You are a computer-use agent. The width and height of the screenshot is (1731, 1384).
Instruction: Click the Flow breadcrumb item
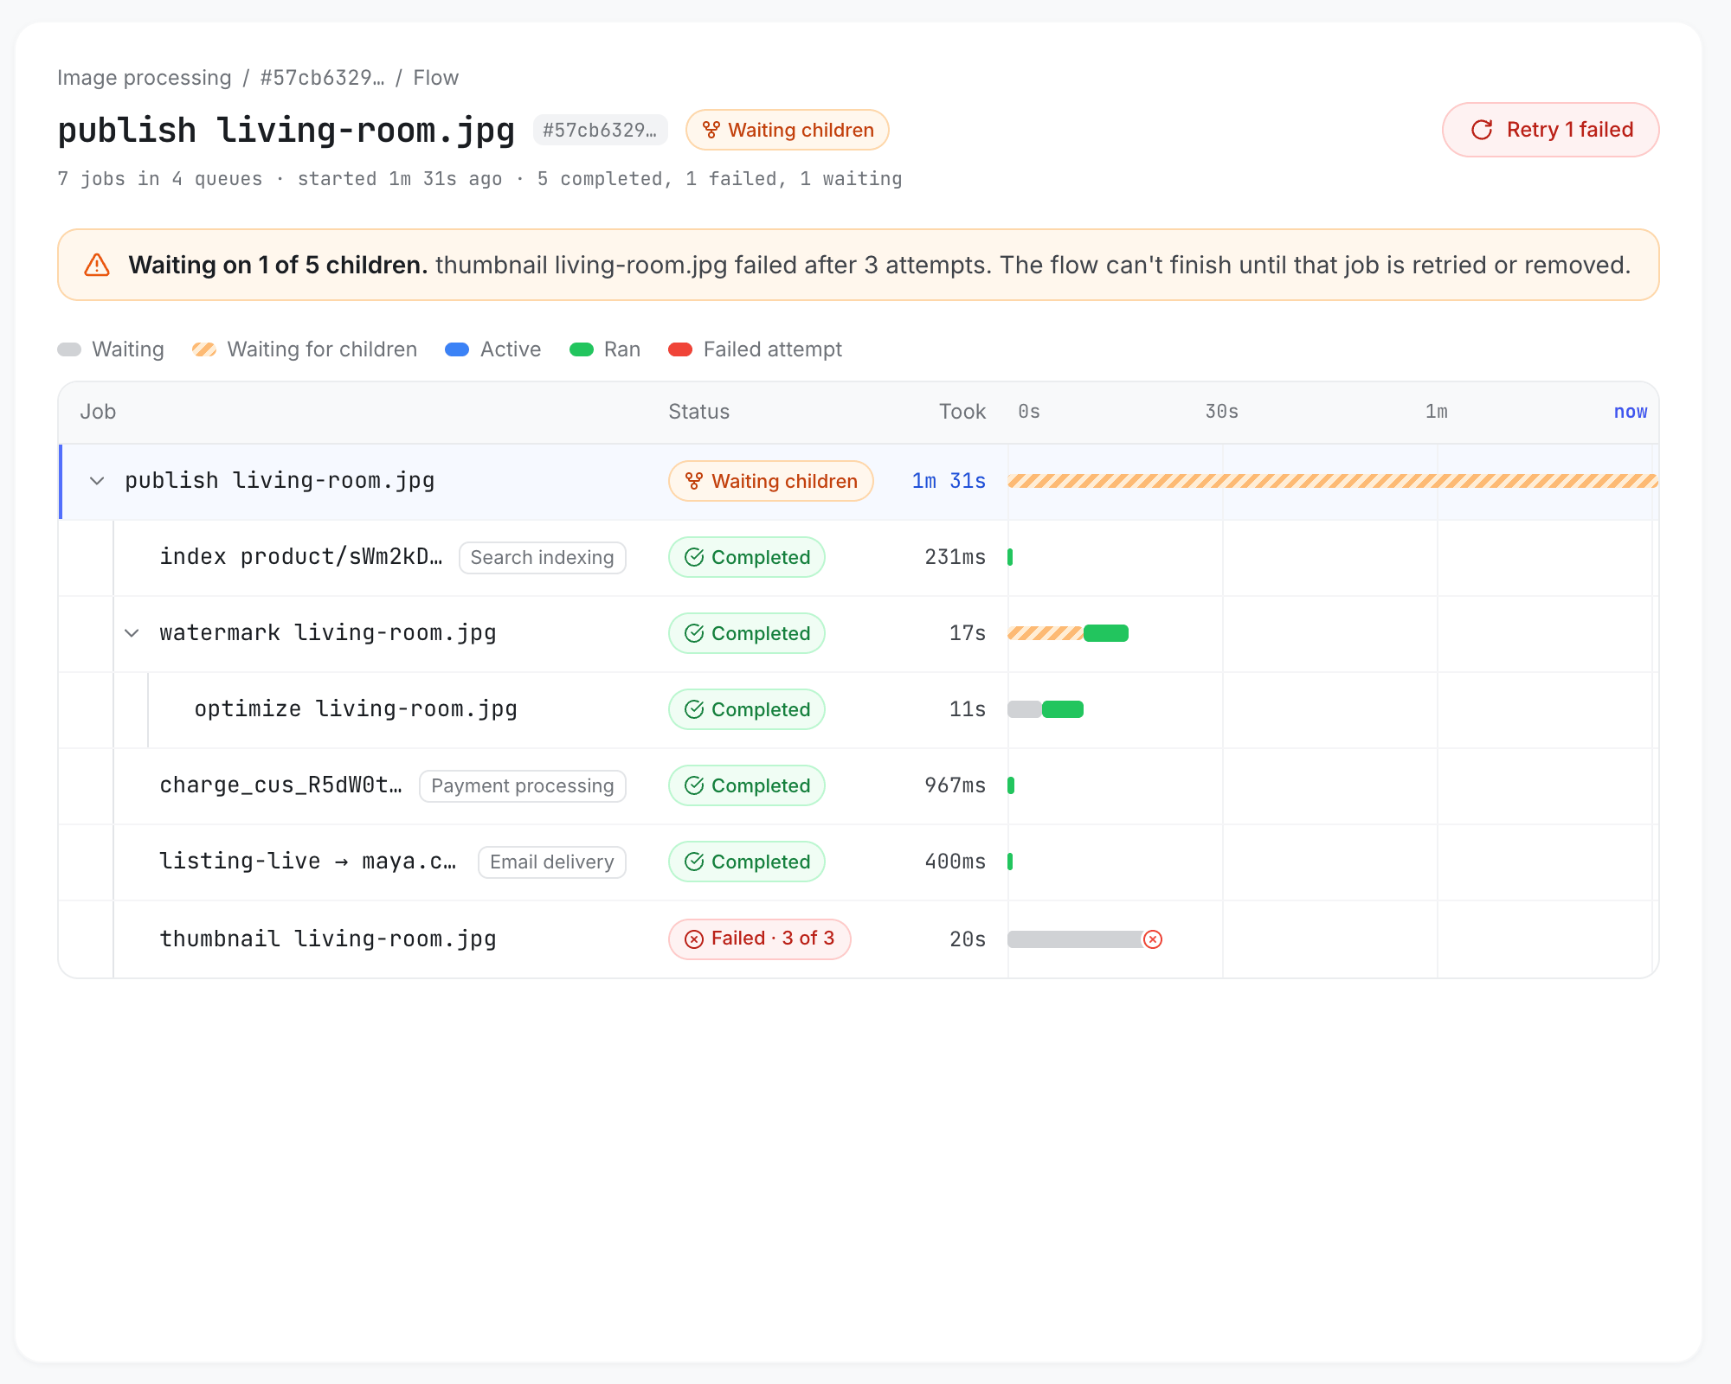coord(435,78)
